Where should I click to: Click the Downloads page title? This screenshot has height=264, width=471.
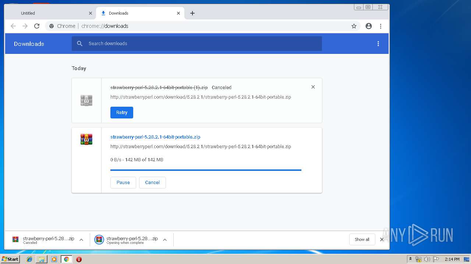[29, 44]
